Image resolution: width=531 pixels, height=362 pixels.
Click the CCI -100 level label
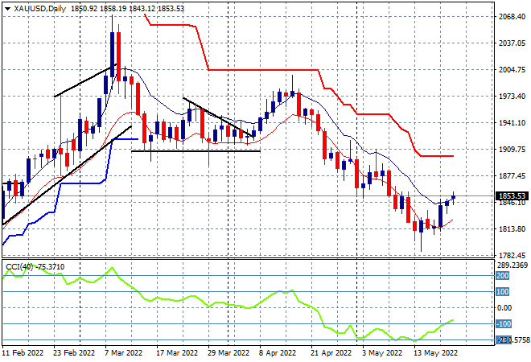(x=504, y=324)
